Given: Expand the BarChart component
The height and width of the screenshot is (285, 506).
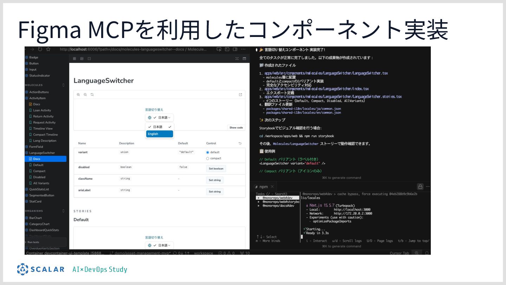Looking at the screenshot, I should (33, 218).
